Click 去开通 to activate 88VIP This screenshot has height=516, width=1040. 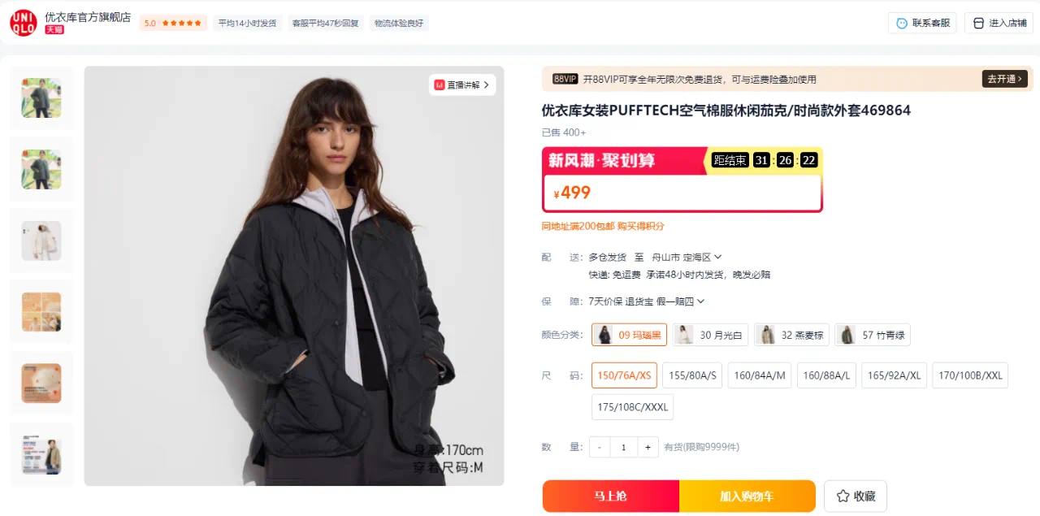1005,79
